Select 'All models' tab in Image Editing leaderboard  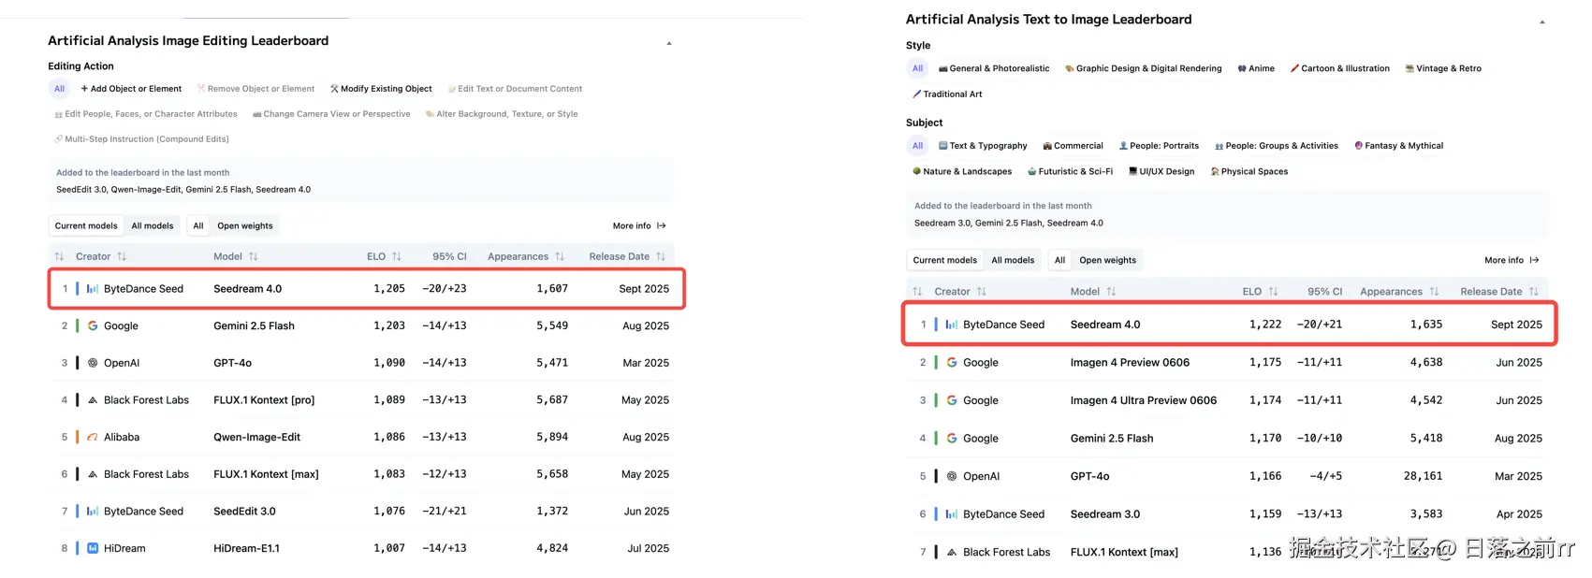tap(153, 225)
